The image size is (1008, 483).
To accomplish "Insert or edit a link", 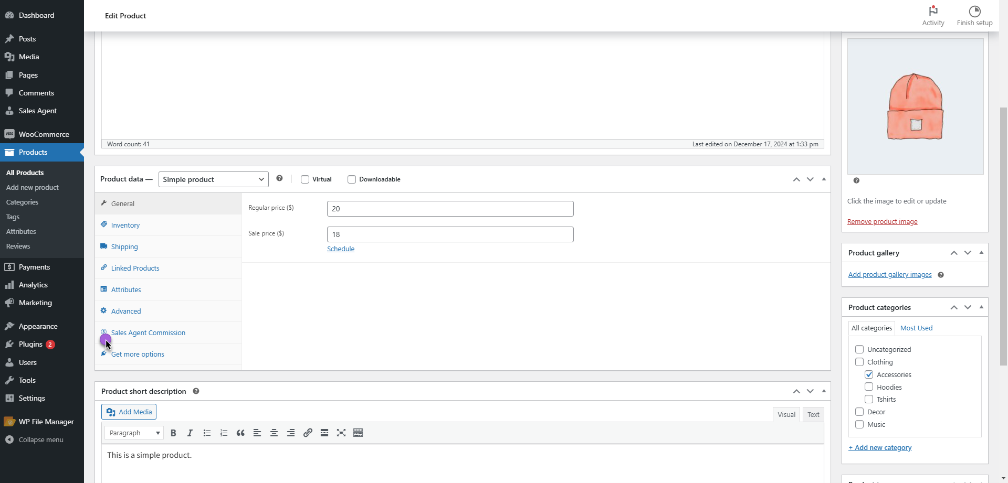I will [308, 433].
